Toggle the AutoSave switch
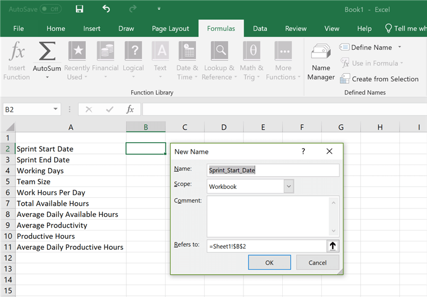 coord(50,9)
